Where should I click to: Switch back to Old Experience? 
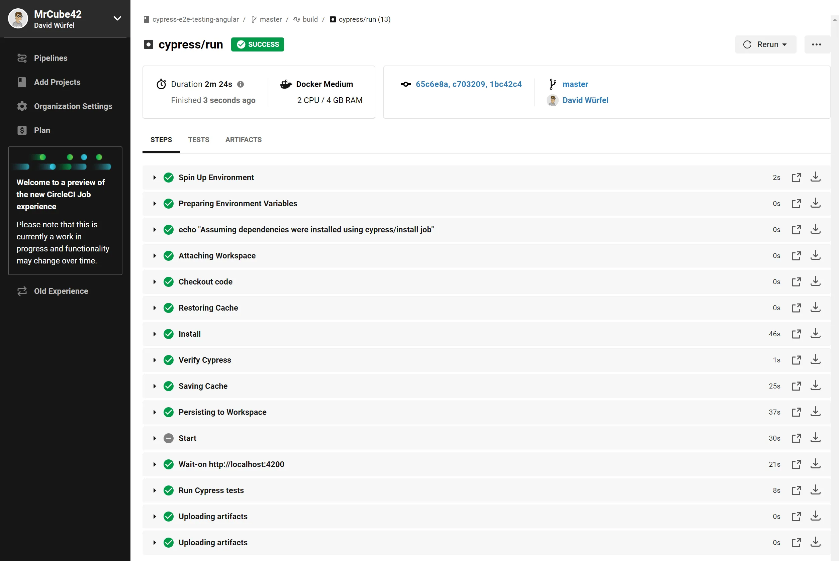pyautogui.click(x=61, y=291)
